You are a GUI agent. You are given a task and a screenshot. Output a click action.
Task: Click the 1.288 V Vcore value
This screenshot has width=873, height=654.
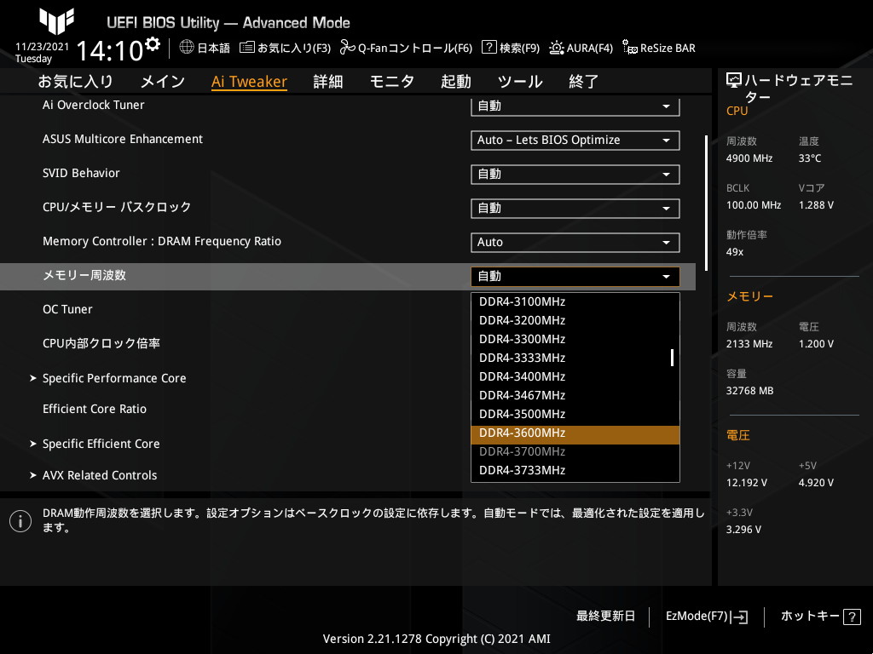point(816,205)
